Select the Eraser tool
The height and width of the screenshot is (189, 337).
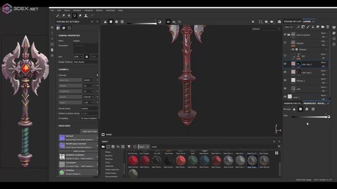(x=63, y=16)
